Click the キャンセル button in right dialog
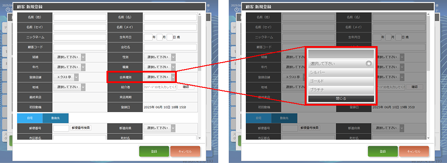The image size is (447, 163). (414, 151)
